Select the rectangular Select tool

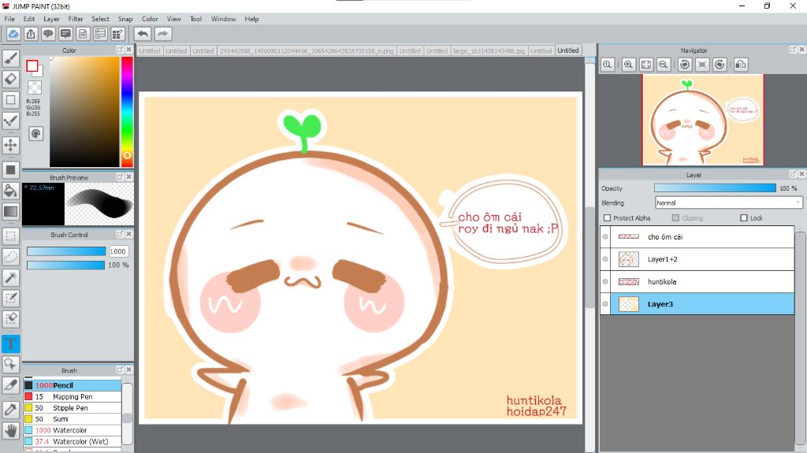(x=11, y=236)
